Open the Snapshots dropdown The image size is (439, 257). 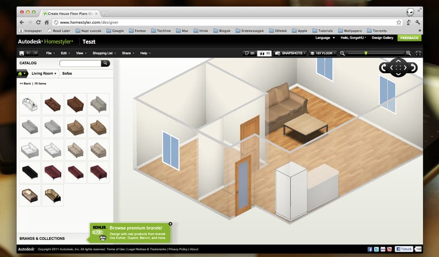[290, 53]
